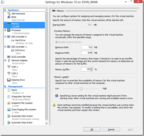Screen dimensions: 144x136
Task: Increase the Memory buffer spinner value
Action: pyautogui.click(x=91, y=69)
